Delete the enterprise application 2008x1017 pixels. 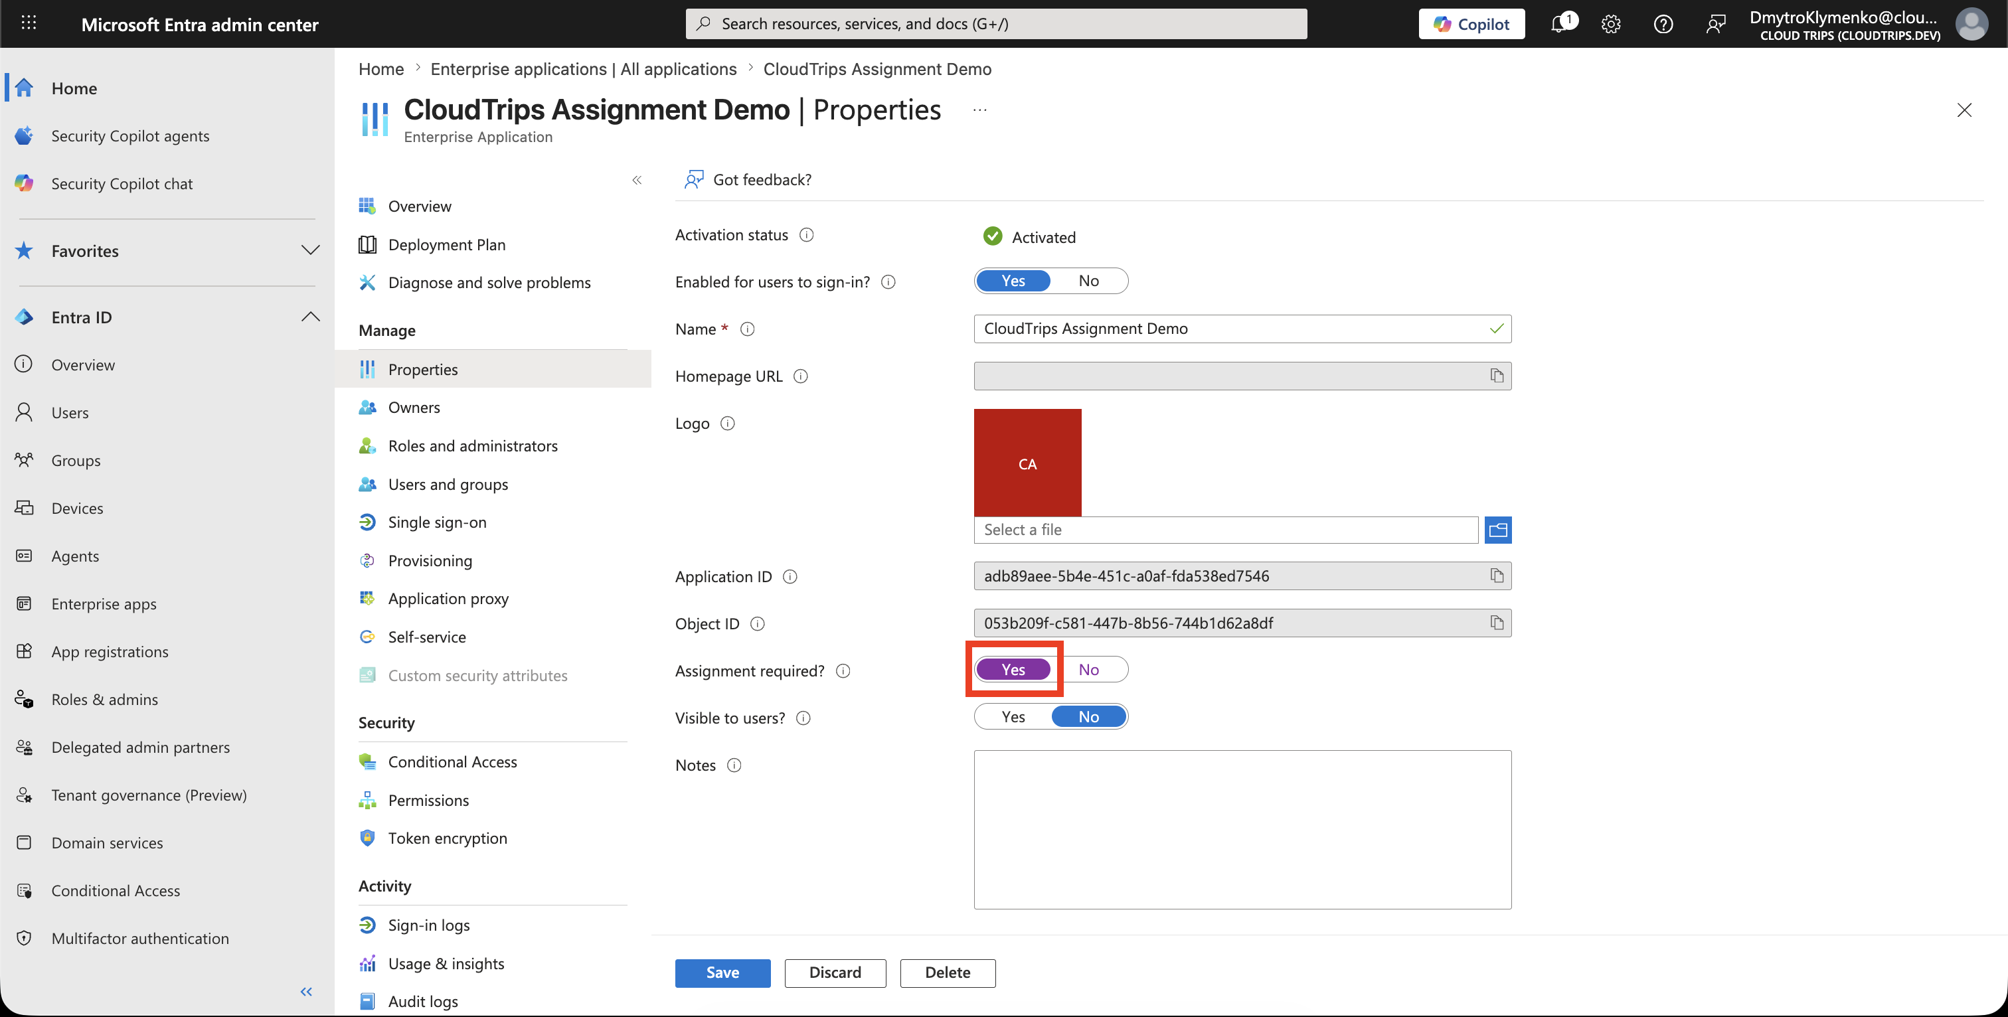coord(947,973)
